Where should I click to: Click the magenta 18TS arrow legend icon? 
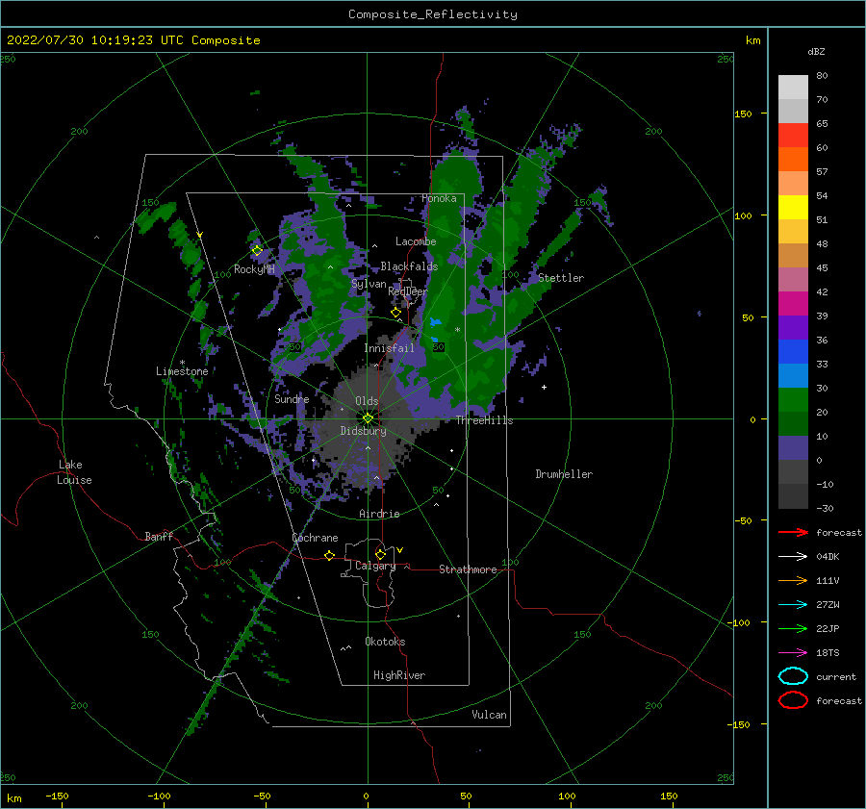793,653
